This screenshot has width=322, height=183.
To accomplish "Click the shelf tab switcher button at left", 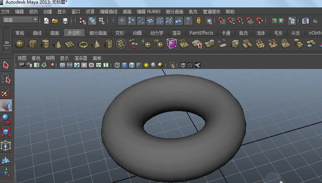I will pos(7,42).
